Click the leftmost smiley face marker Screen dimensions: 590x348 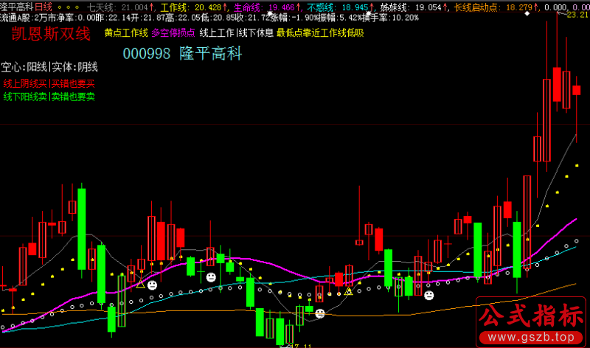[x=152, y=285]
